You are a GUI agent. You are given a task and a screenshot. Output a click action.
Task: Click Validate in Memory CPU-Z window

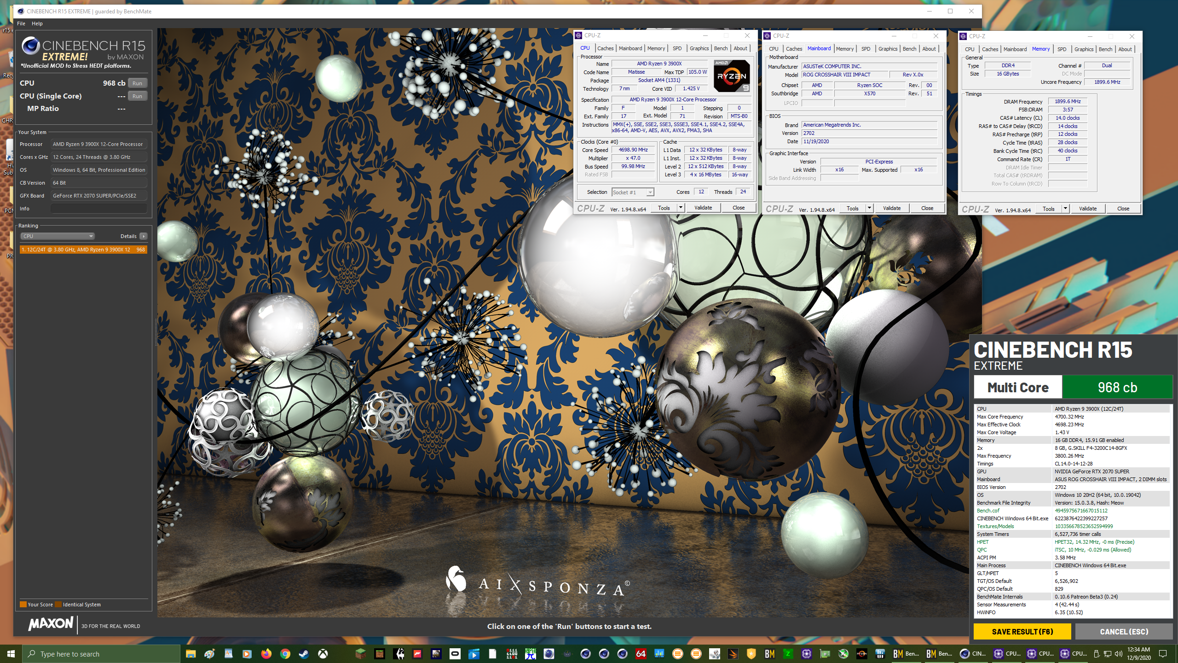tap(1088, 209)
